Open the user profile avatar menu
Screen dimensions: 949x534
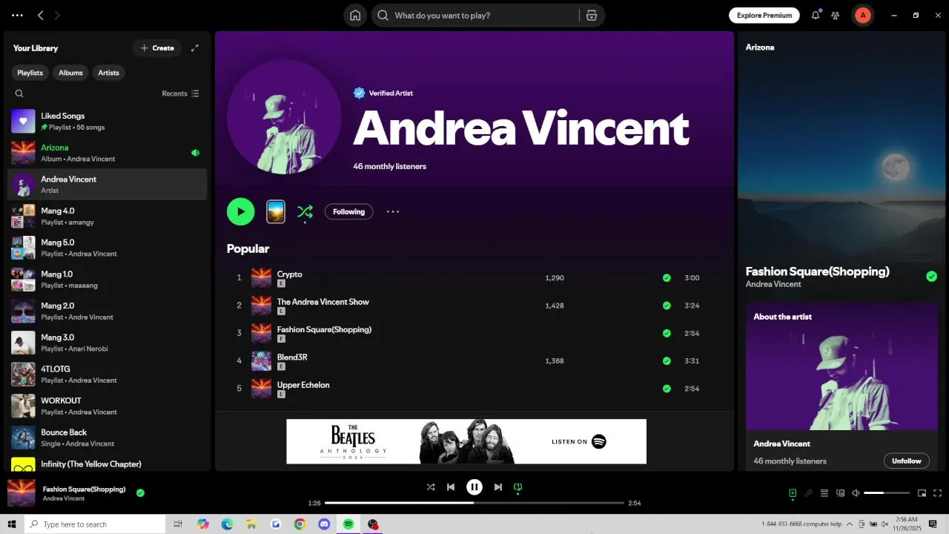click(862, 16)
